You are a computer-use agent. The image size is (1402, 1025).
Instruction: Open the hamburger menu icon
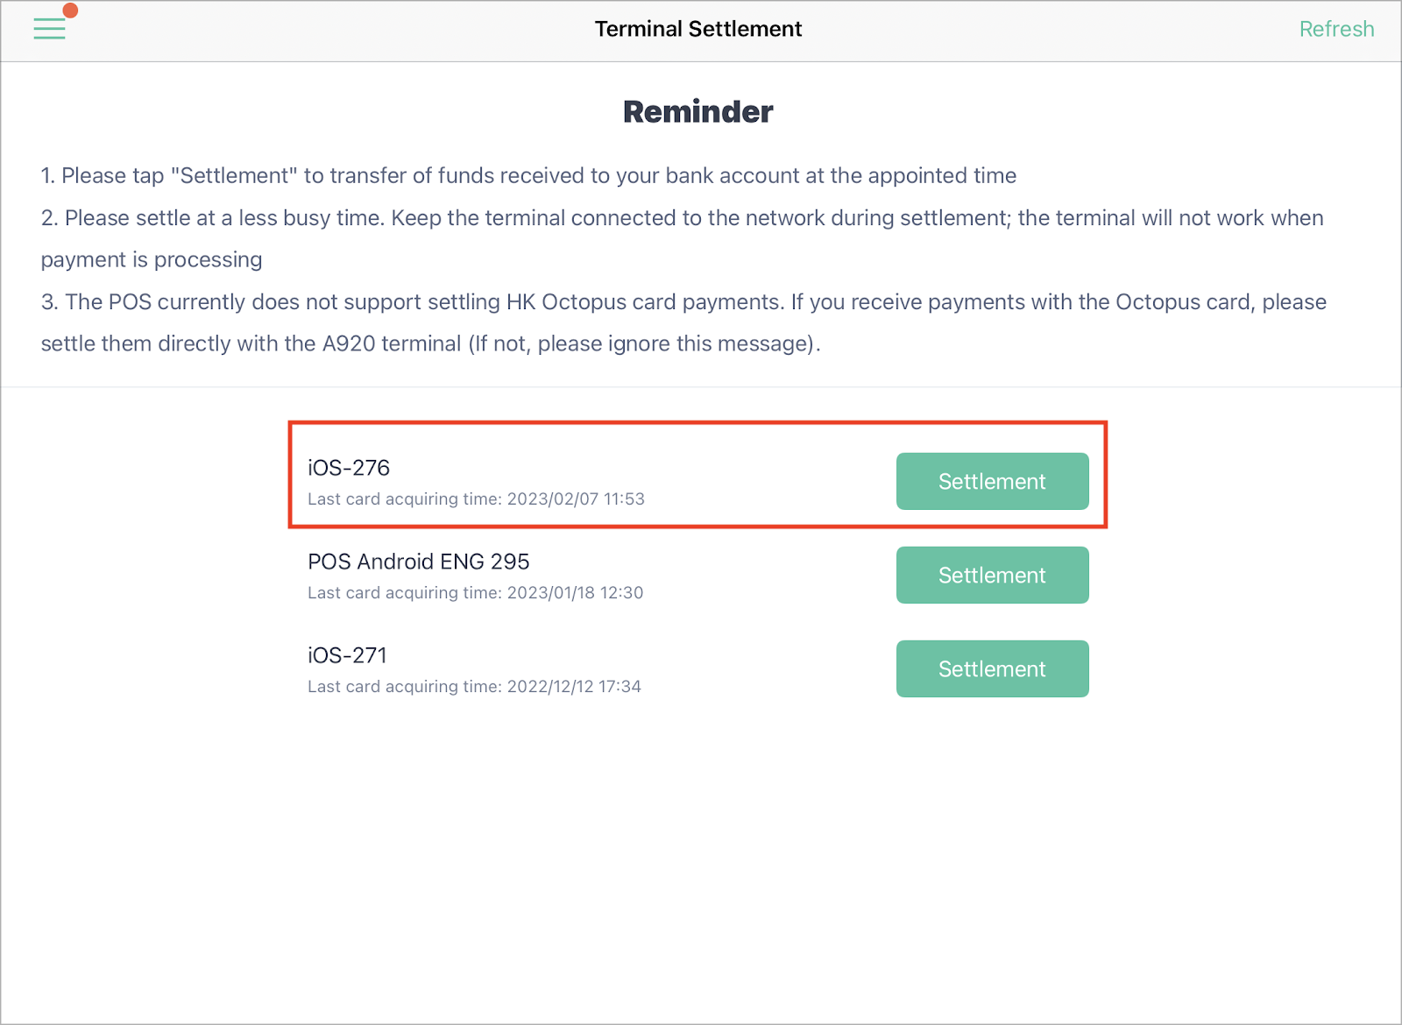tap(49, 29)
